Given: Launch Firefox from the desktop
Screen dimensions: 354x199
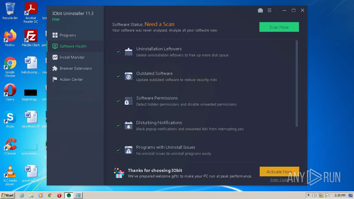Looking at the screenshot, I should click(x=10, y=38).
